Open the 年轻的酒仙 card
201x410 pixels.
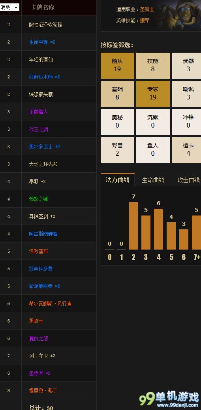click(41, 59)
